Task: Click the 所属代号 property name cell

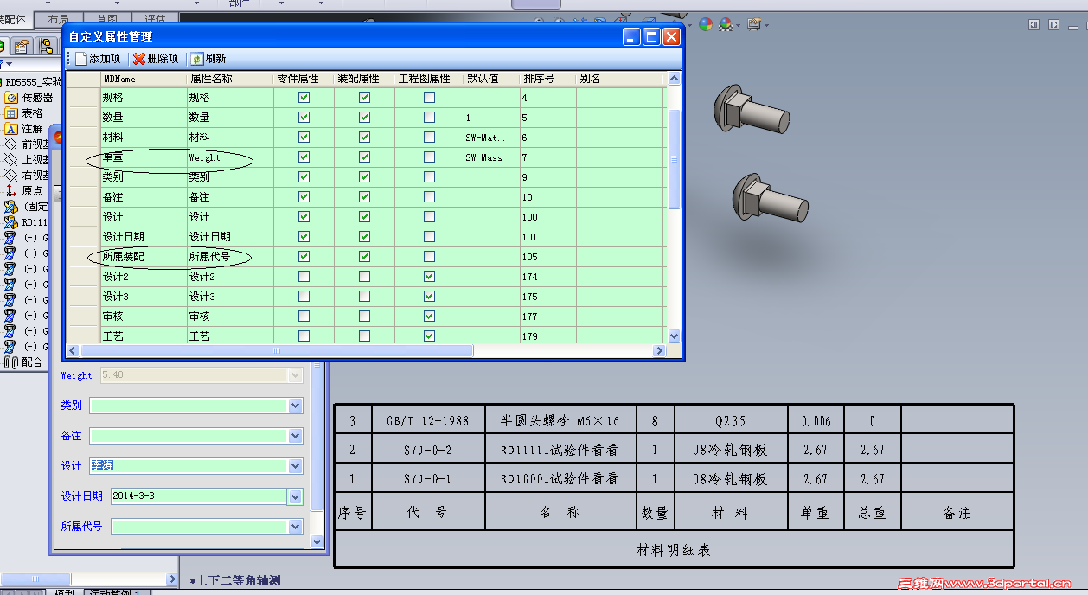Action: 230,257
